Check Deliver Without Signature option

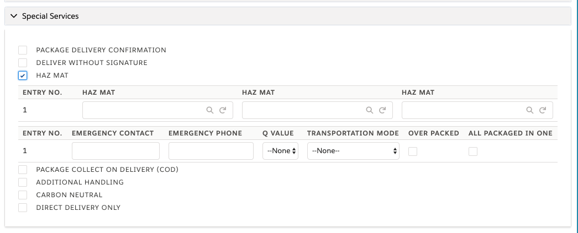[23, 63]
